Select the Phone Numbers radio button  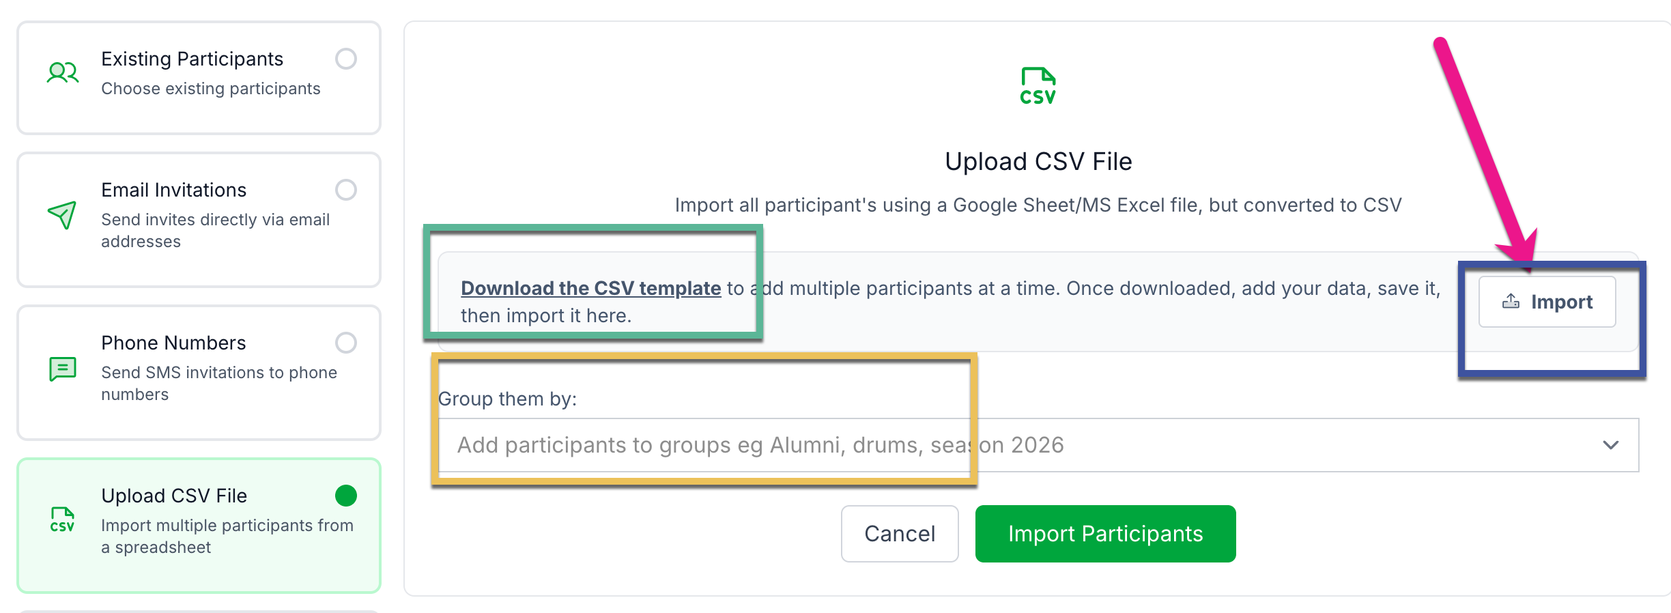coord(346,343)
